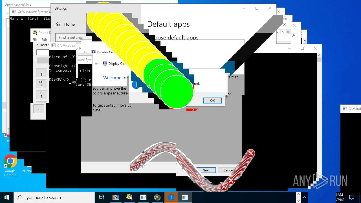Click the restore-down icon of inner child window

283,32
